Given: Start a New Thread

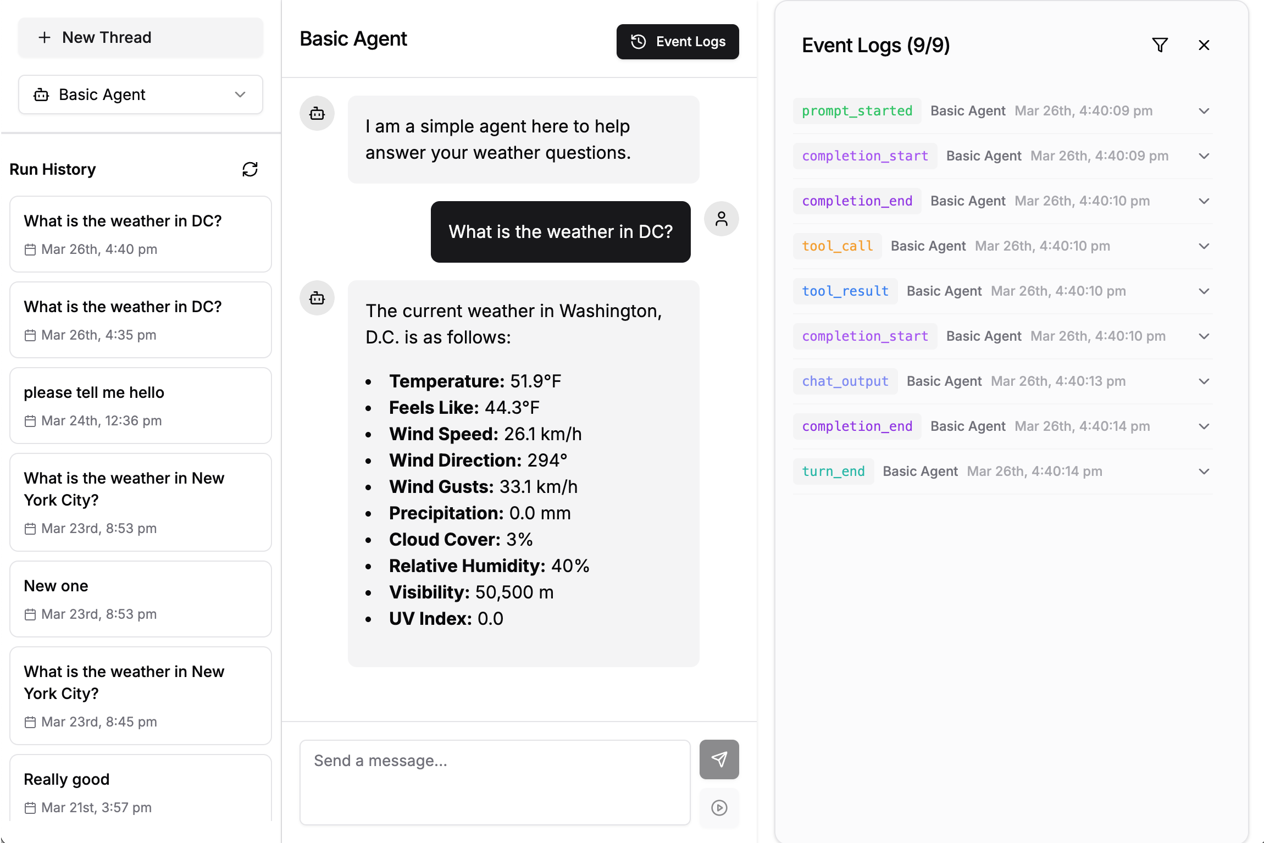Looking at the screenshot, I should click(140, 37).
